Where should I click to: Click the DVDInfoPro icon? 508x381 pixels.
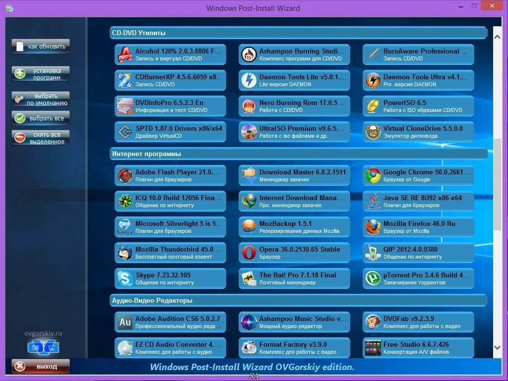[x=125, y=106]
